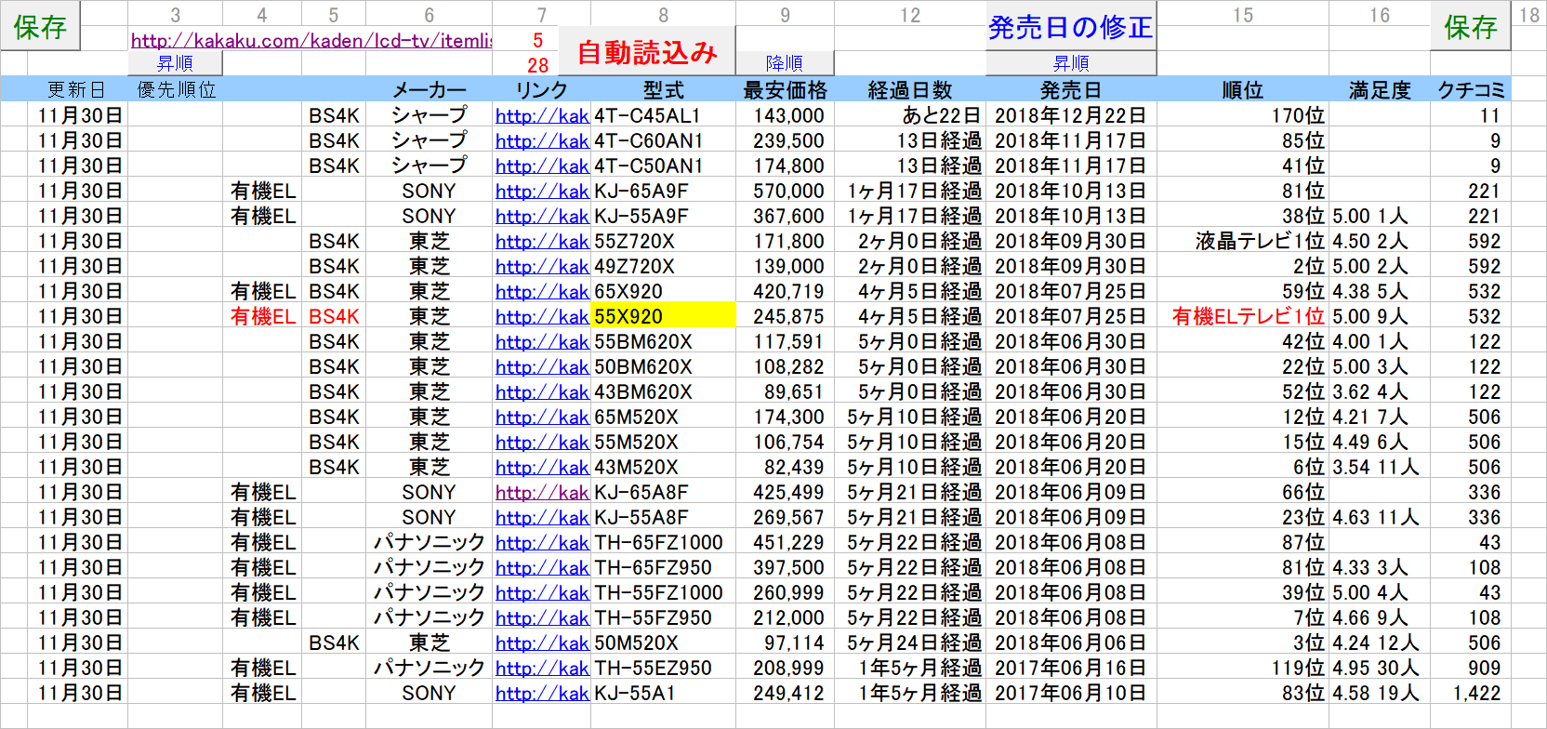The height and width of the screenshot is (729, 1547).
Task: Select price cell 143,000
Action: pos(785,115)
